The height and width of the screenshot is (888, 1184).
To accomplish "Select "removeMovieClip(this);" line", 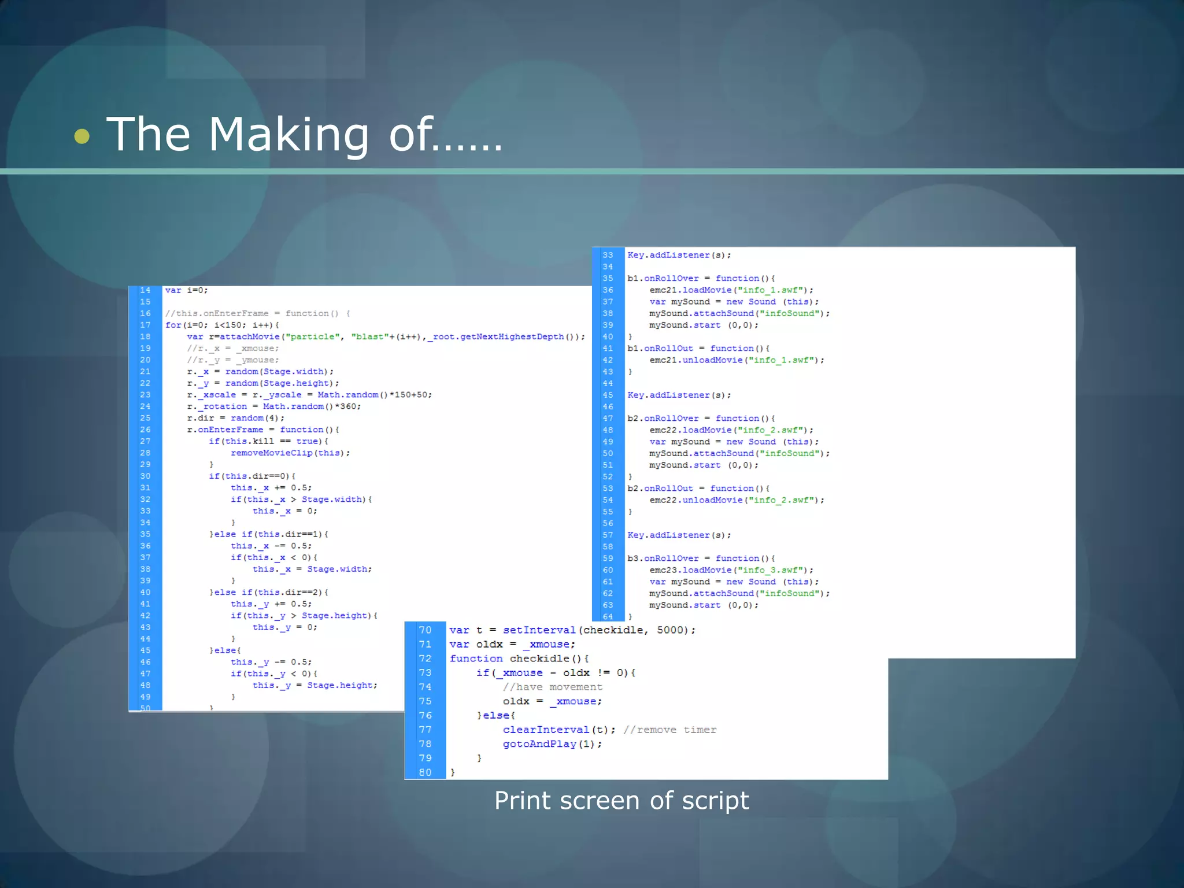I will coord(290,453).
